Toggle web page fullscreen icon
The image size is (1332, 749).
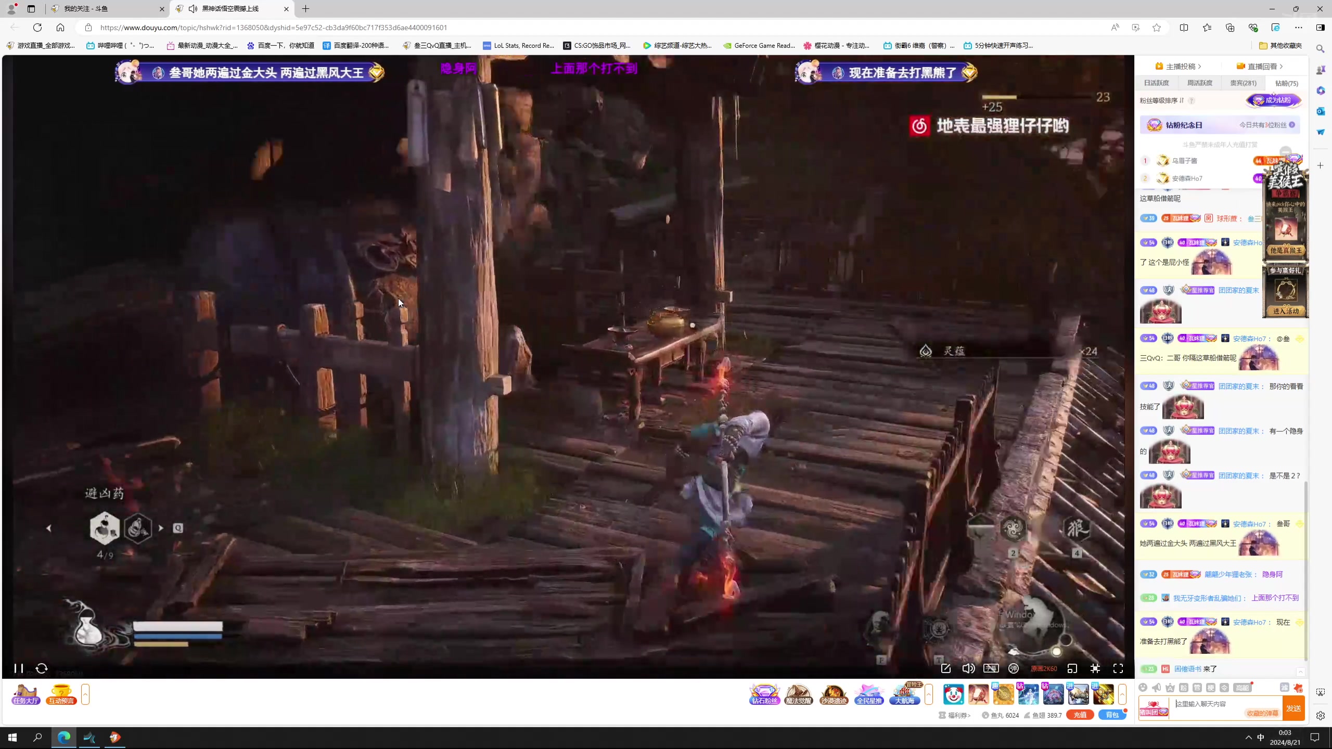point(1095,668)
